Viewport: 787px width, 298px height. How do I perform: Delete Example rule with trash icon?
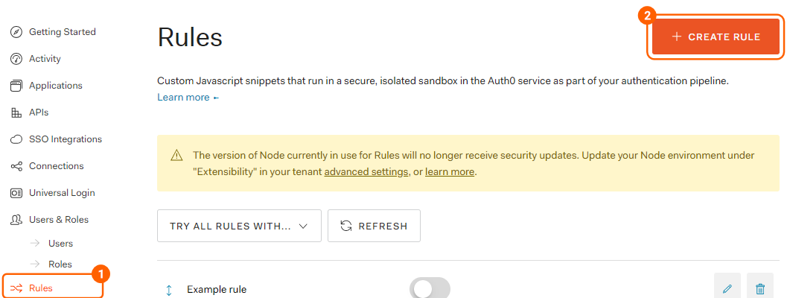(x=760, y=288)
